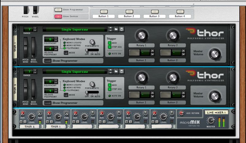Click Master Volume knob on Thor 2
The image size is (246, 143).
(x=215, y=96)
